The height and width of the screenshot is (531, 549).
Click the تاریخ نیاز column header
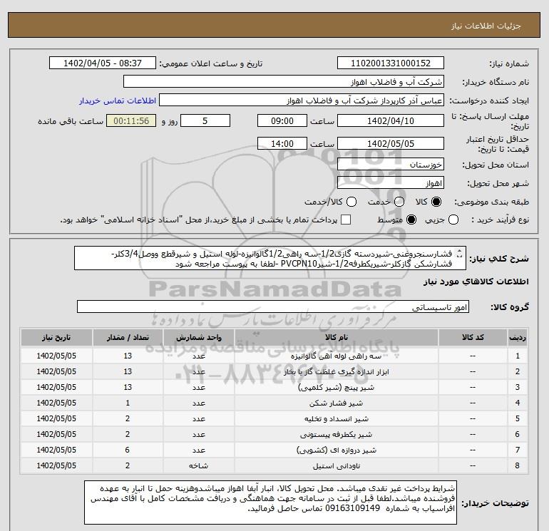56,337
